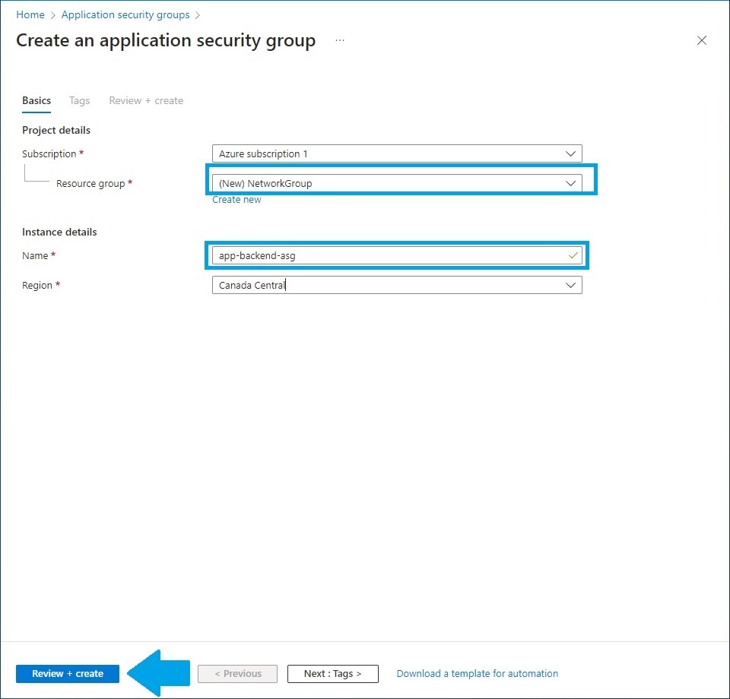The width and height of the screenshot is (730, 699).
Task: Open Download a template for automation
Action: [x=477, y=673]
